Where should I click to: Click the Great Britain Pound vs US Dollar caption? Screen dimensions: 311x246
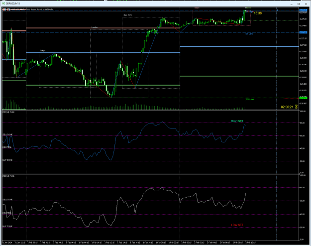click(x=40, y=9)
